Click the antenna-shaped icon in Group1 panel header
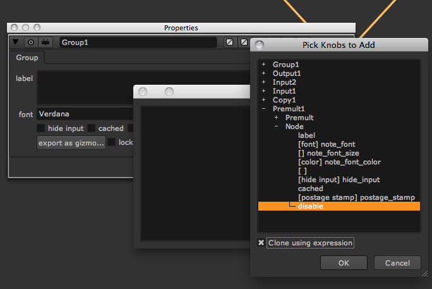This screenshot has width=432, height=289. pos(45,42)
